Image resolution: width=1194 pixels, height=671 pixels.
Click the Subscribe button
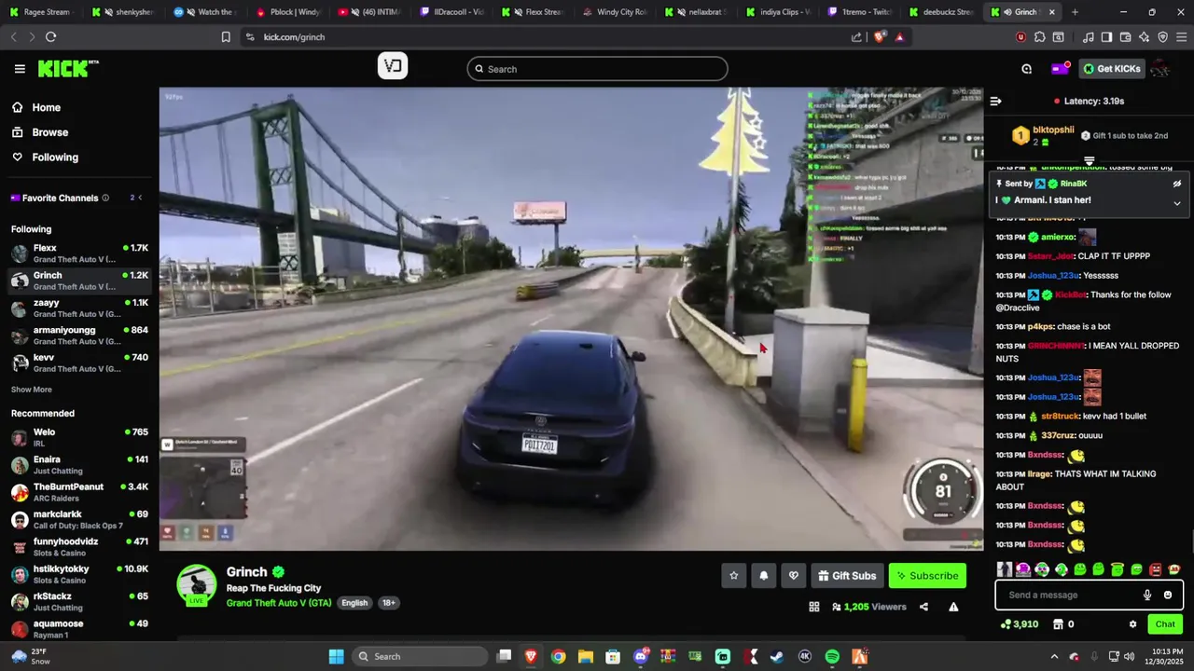pos(927,576)
